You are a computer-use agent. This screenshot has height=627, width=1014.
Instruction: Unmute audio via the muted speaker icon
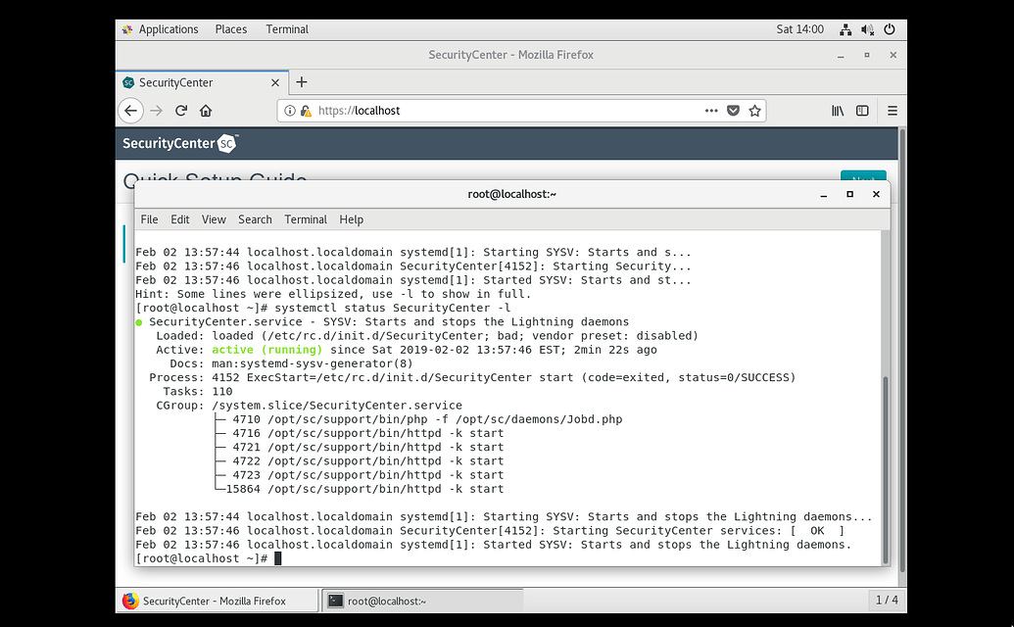point(867,28)
